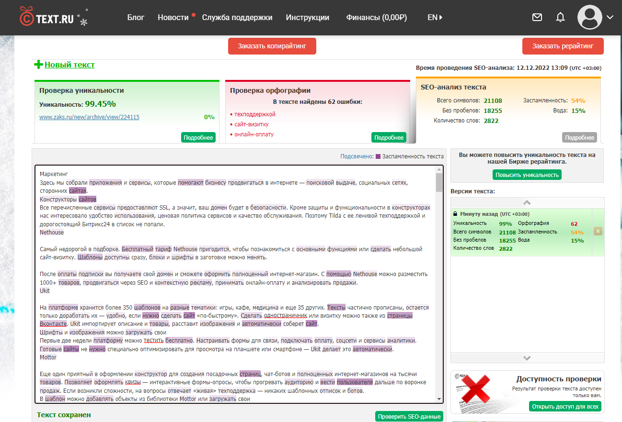Click the Орфография 62 value in the version entry
Screen dimensions: 622x422
click(x=574, y=223)
